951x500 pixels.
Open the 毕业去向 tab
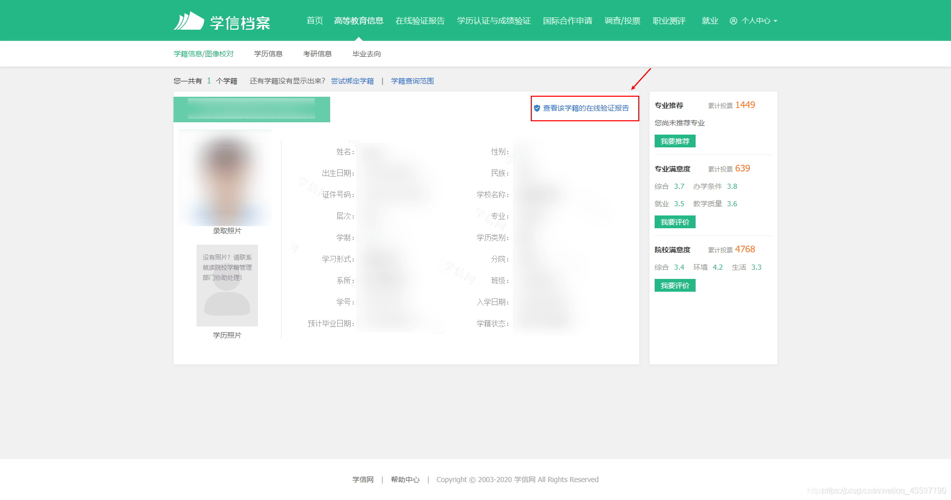366,53
